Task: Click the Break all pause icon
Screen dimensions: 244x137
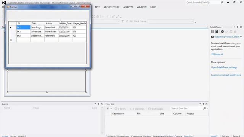Action: pos(212,54)
